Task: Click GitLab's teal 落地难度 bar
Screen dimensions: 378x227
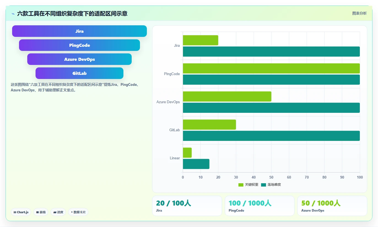Action: (271, 136)
